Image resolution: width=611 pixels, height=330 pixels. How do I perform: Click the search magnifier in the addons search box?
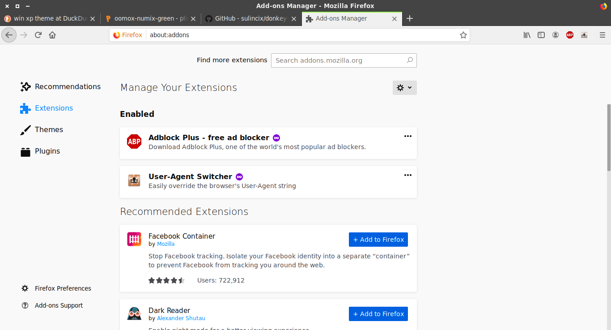[410, 60]
